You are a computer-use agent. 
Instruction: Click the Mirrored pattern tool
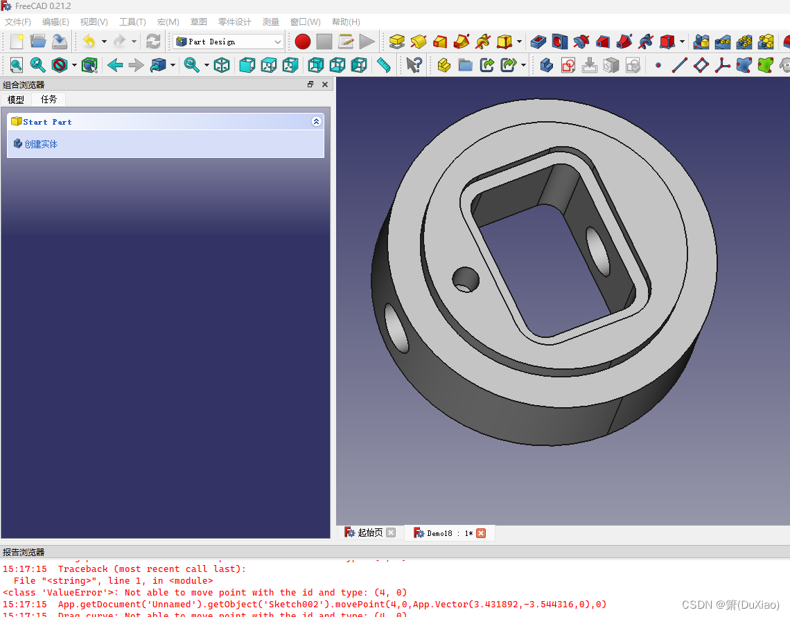coord(701,42)
